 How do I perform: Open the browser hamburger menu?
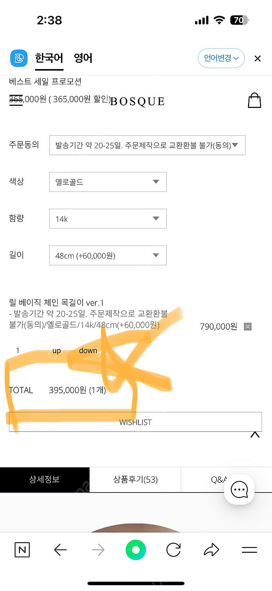[x=249, y=550]
